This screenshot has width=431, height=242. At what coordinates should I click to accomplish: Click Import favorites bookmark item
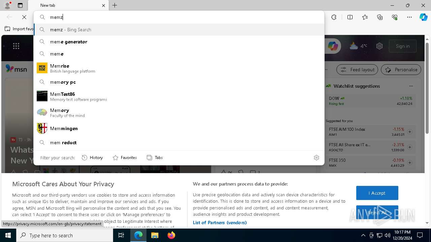(19, 29)
